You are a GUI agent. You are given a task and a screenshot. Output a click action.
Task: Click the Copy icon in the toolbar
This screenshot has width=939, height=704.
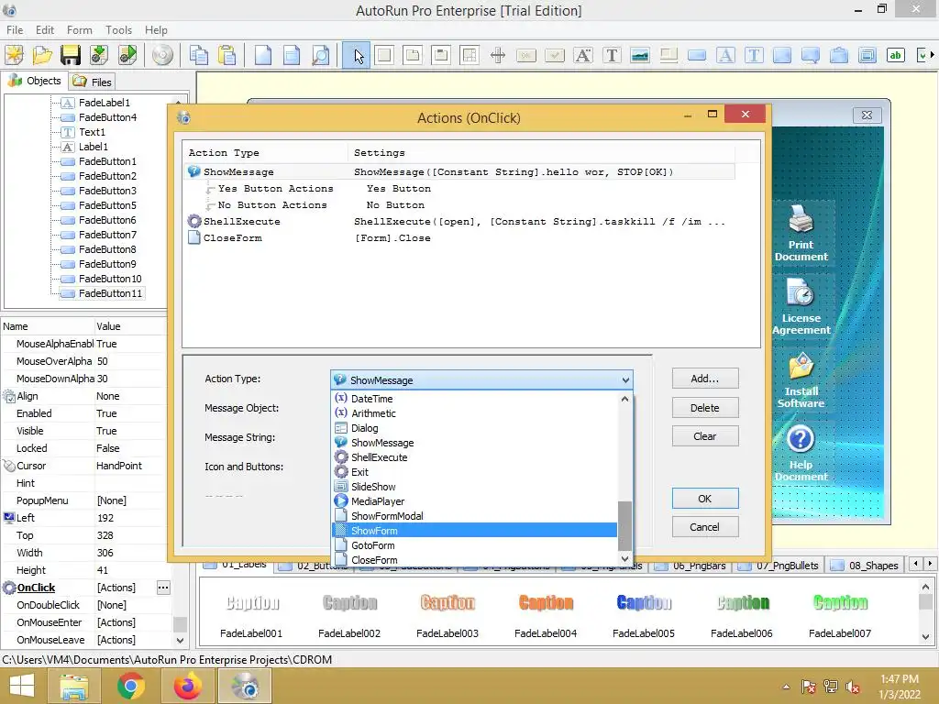coord(198,55)
